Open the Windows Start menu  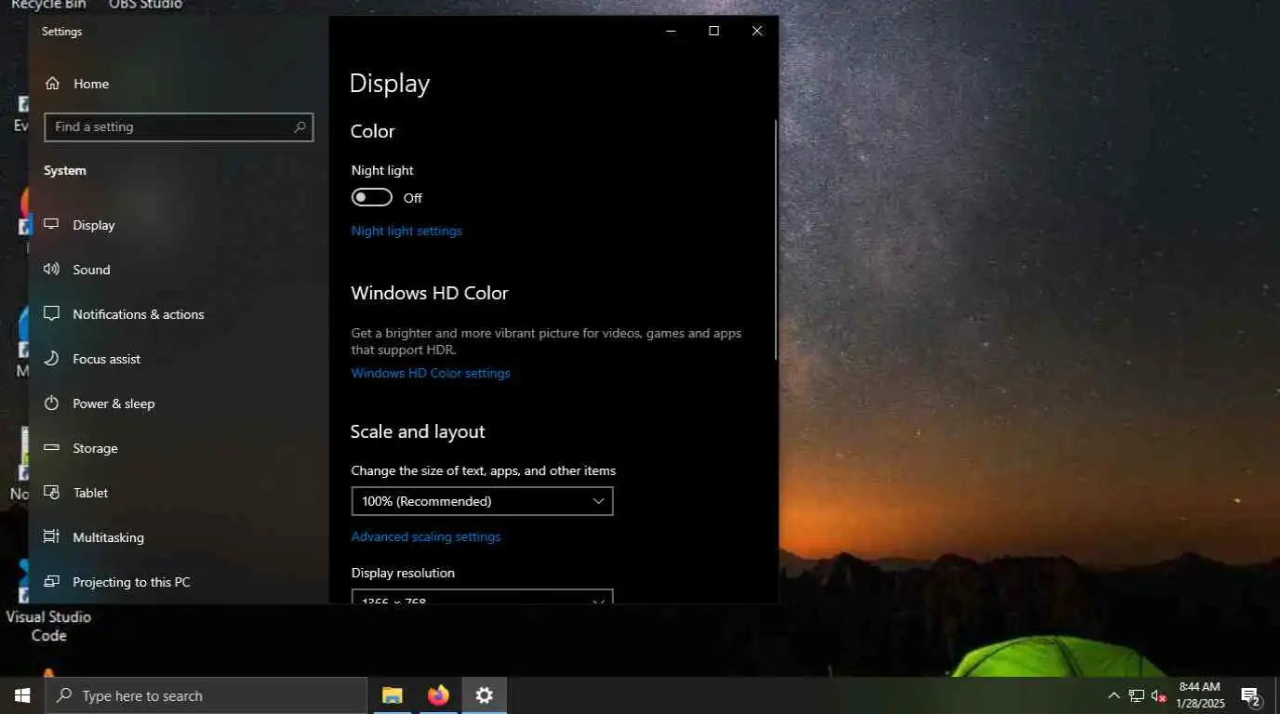[22, 695]
